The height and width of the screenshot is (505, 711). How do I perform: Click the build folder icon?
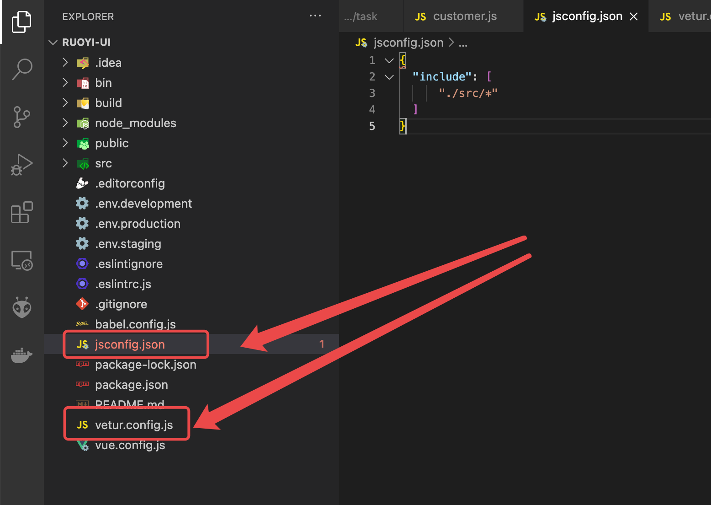pos(83,103)
